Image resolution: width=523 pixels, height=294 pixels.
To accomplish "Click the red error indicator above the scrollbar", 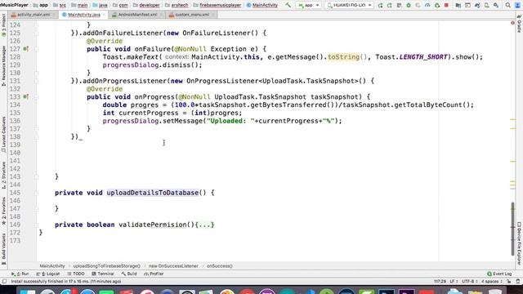I will tap(512, 23).
